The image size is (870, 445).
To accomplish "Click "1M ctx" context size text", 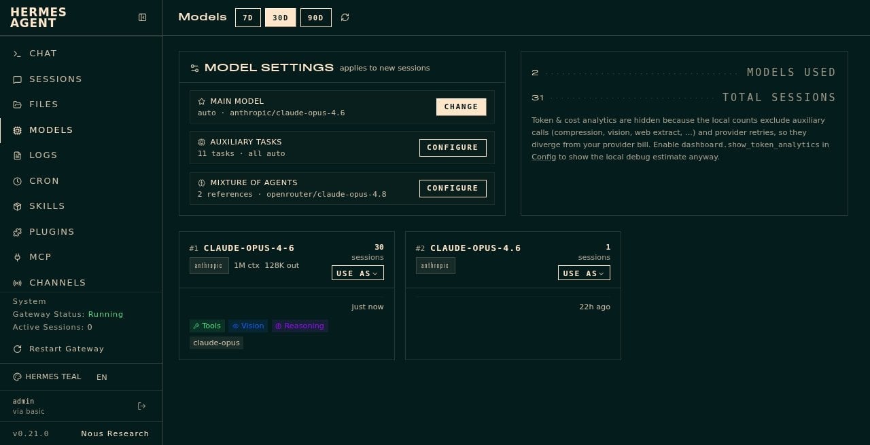I will coord(247,265).
